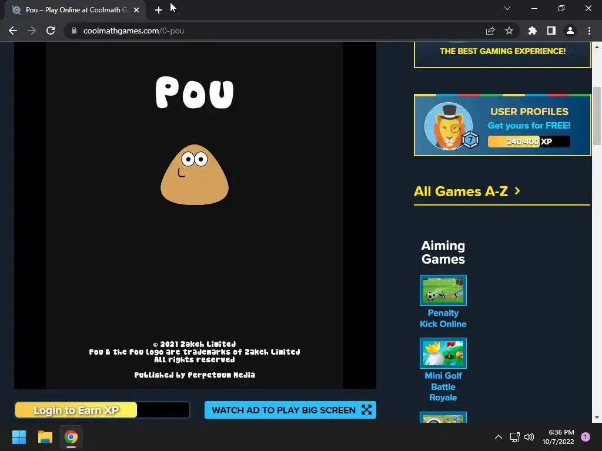
Task: Click the scrollbar down arrow
Action: 597,418
